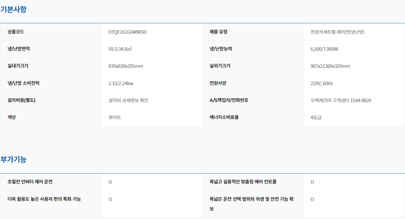Click the 부가기능 section heading

pos(13,160)
